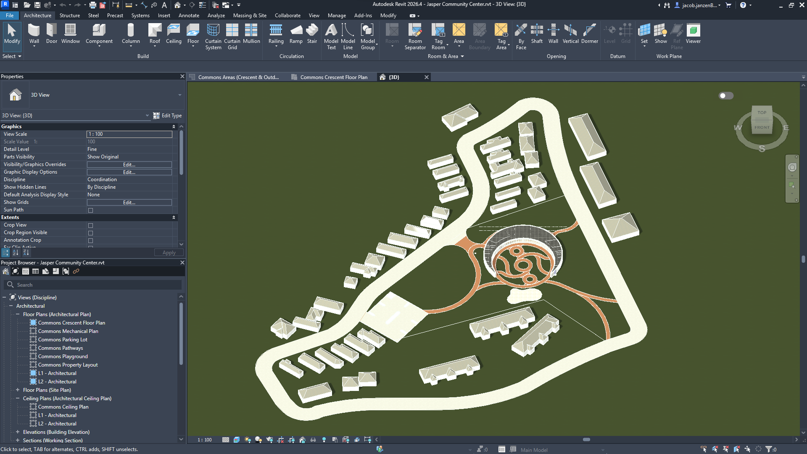The width and height of the screenshot is (807, 454).
Task: Select the Curtain System tool
Action: click(213, 37)
